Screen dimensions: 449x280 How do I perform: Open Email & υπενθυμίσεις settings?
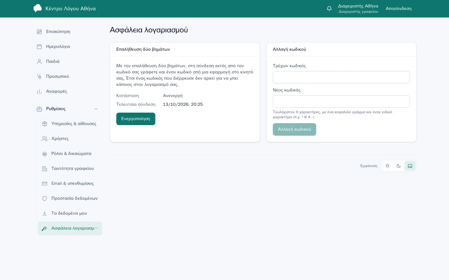tap(70, 184)
